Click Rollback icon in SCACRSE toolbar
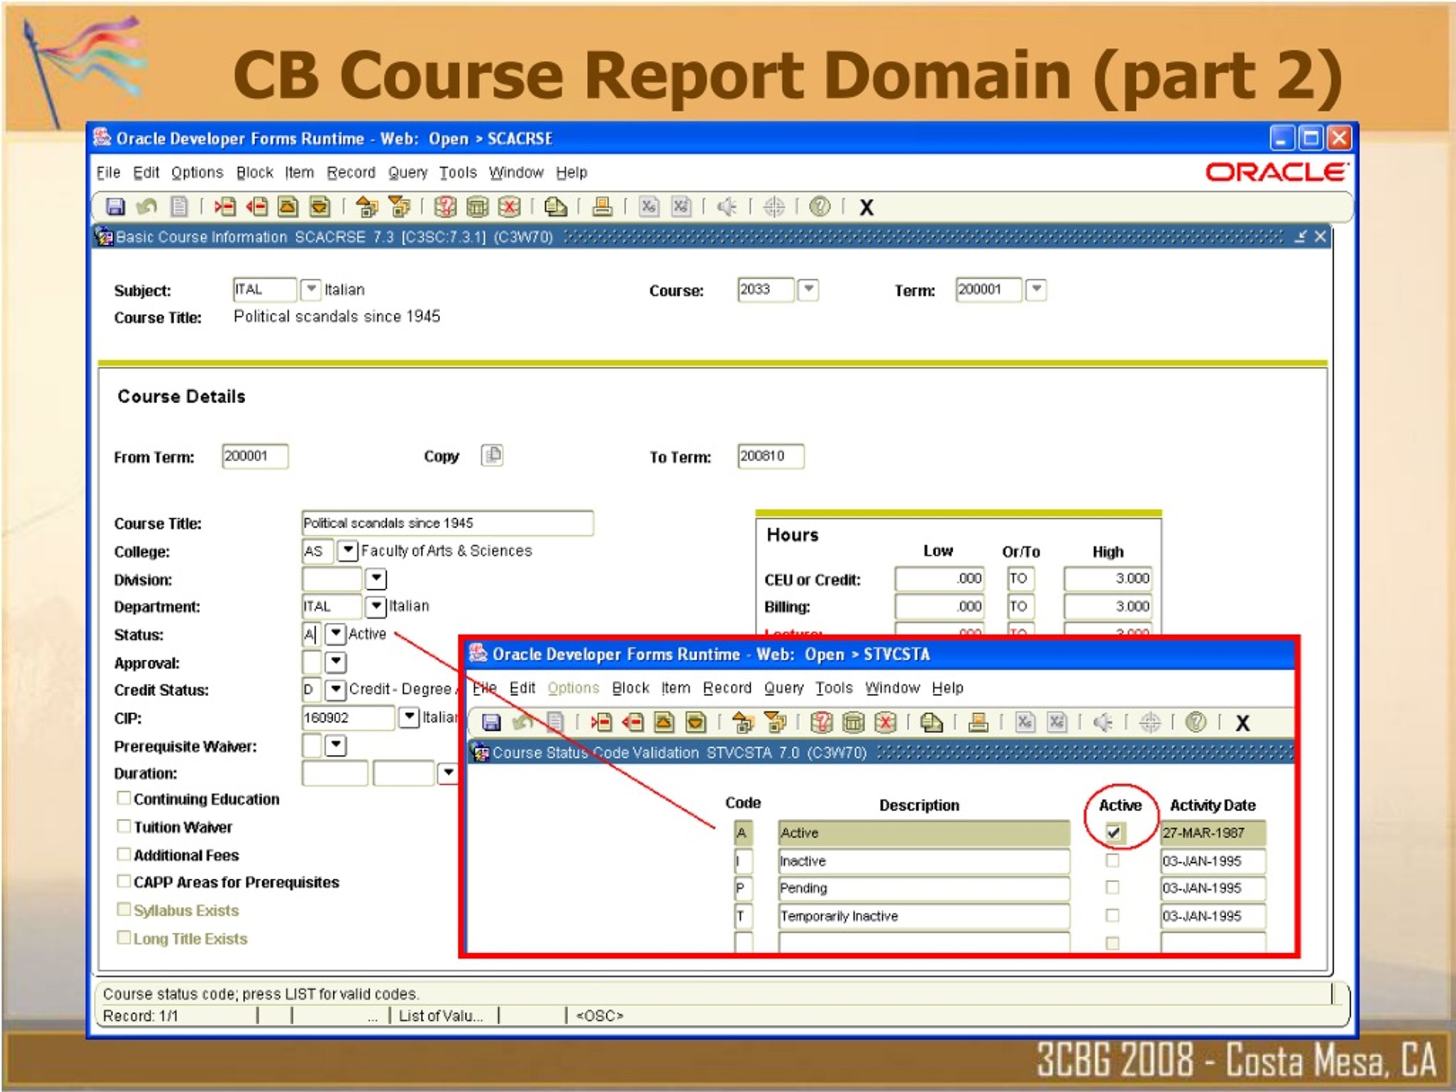The height and width of the screenshot is (1092, 1456). pos(146,206)
